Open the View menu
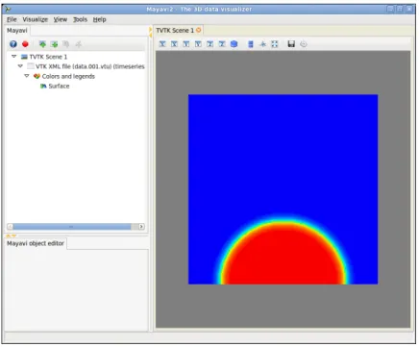This screenshot has height=347, width=419. pos(61,19)
